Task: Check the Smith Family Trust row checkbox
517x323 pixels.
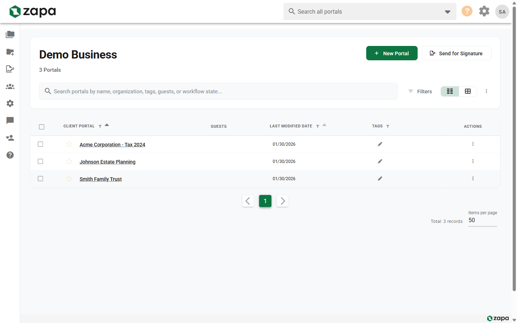Action: (41, 179)
